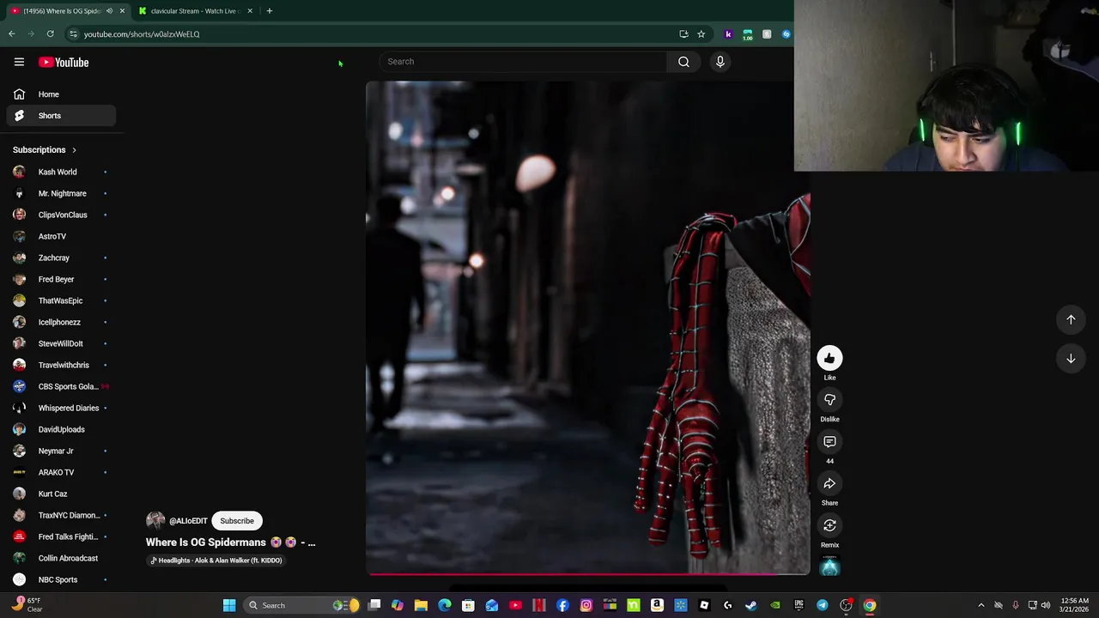Open Telegram from the taskbar

(x=823, y=605)
